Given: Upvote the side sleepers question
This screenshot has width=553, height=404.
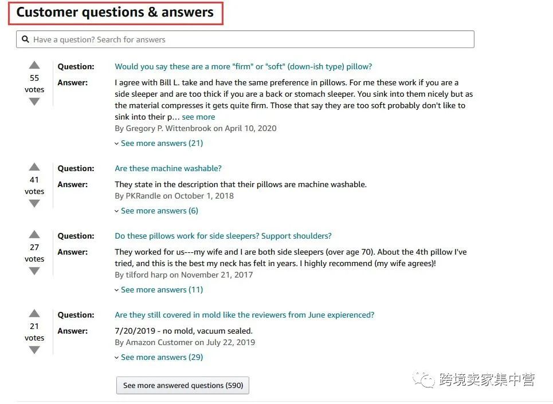Looking at the screenshot, I should 34,235.
